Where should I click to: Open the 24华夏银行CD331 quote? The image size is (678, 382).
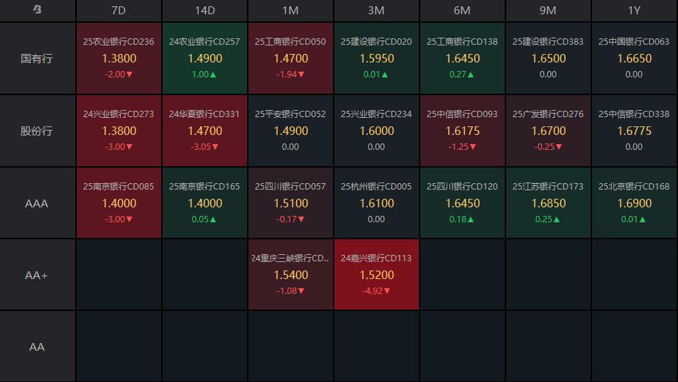pyautogui.click(x=204, y=131)
